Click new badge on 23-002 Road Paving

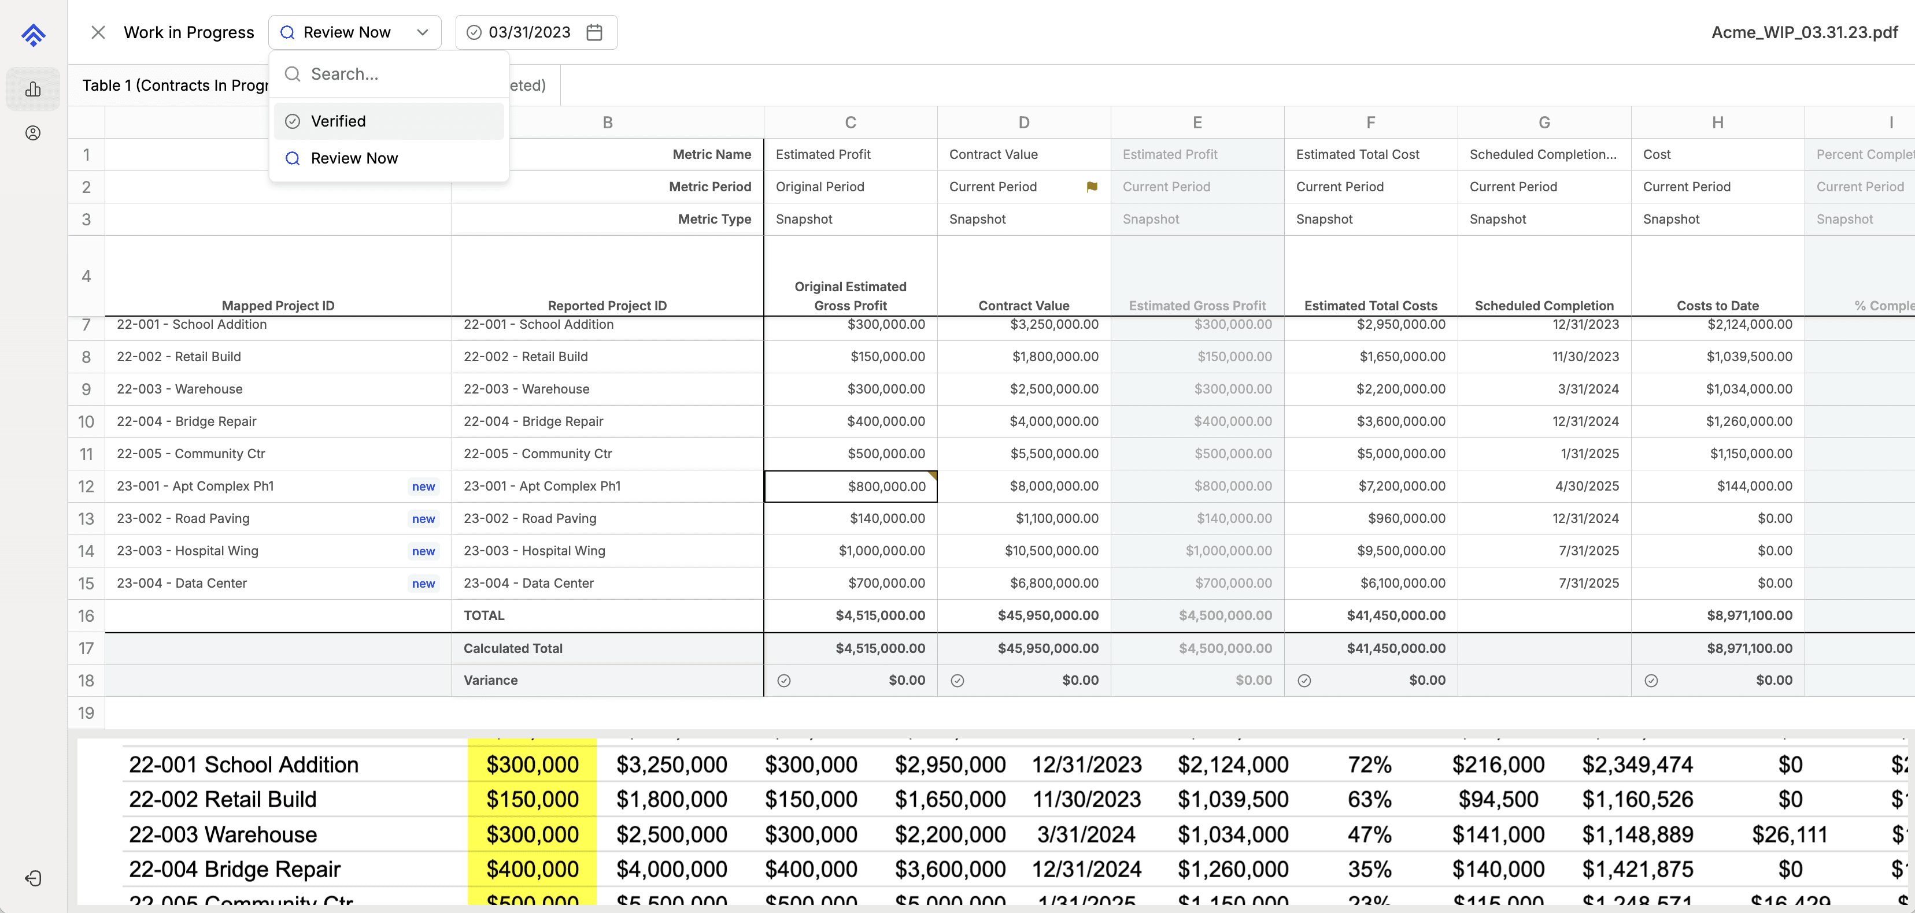(x=424, y=518)
